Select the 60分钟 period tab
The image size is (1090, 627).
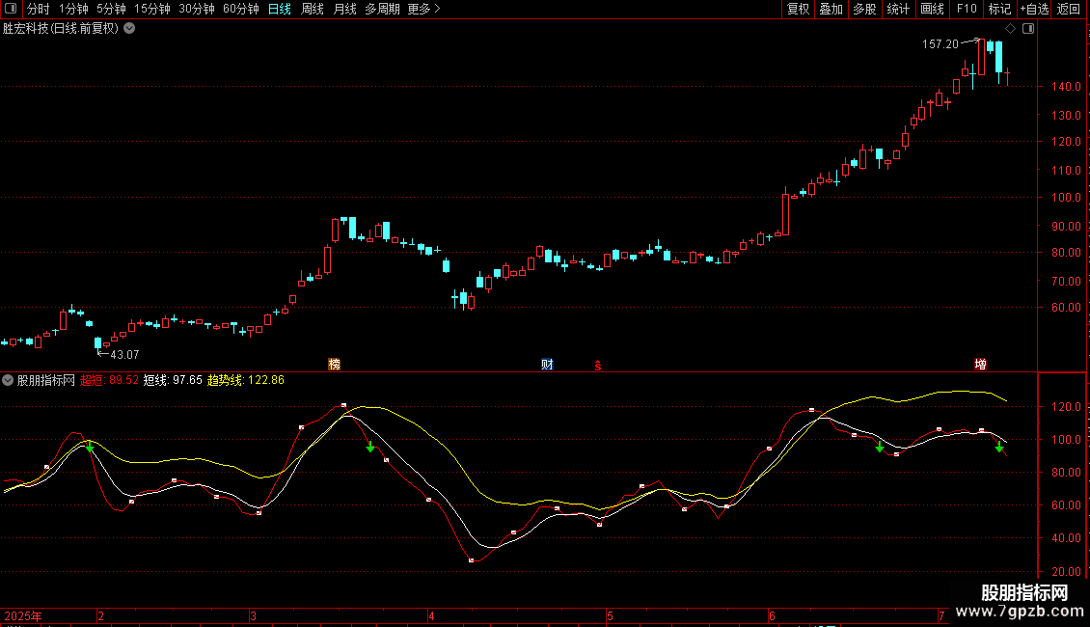[241, 9]
